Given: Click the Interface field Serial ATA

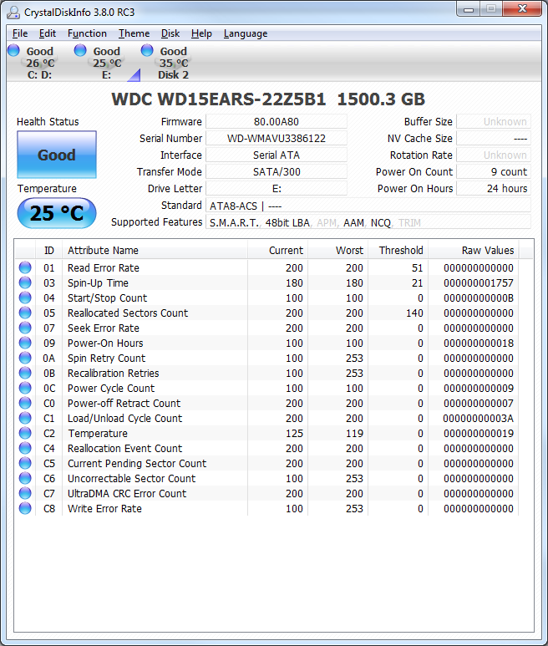Looking at the screenshot, I should point(277,155).
